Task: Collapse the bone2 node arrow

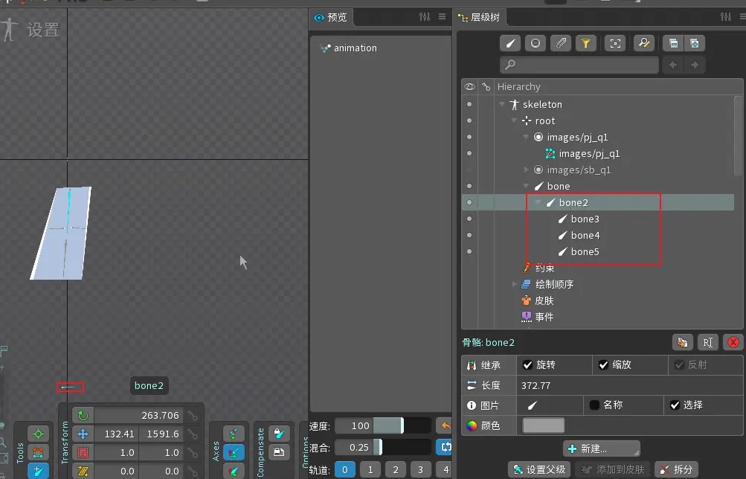Action: (538, 202)
